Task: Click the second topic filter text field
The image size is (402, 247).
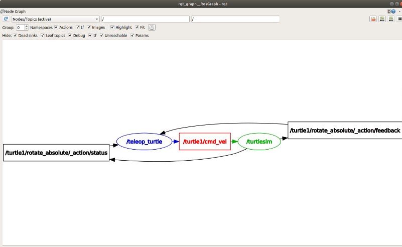Action: (x=235, y=19)
